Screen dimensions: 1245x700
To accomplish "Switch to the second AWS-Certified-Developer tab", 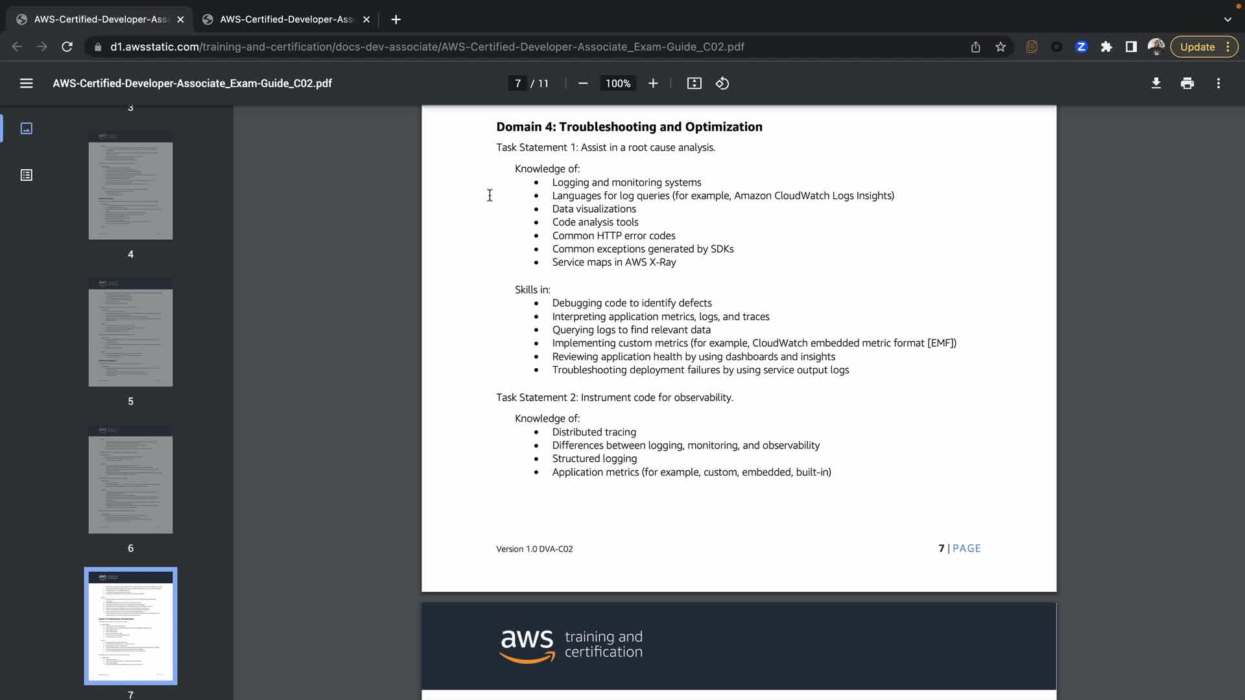I will (285, 19).
